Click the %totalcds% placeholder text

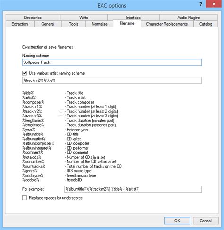pyautogui.click(x=32, y=157)
